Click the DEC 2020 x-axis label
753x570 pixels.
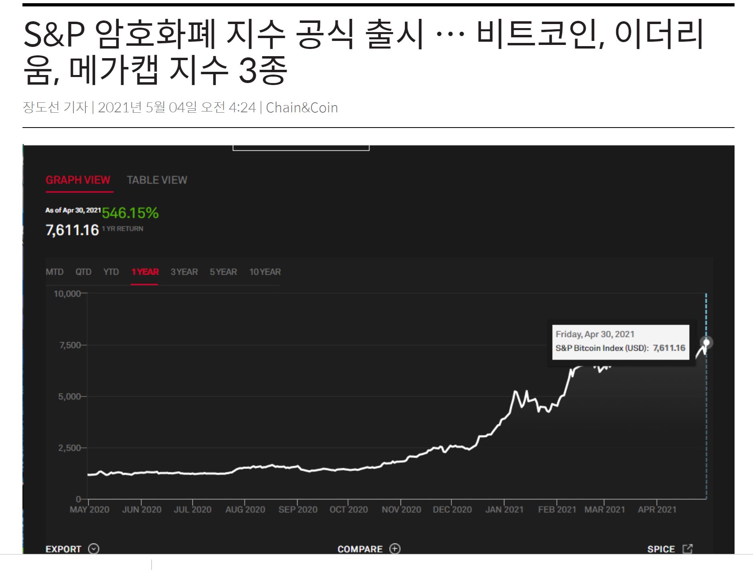pos(452,509)
